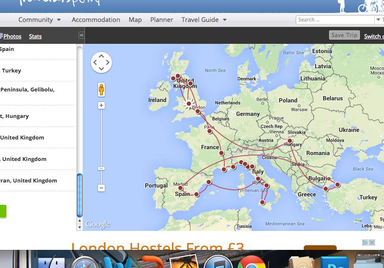The height and width of the screenshot is (268, 384).
Task: Open the search box dropdown arrow
Action: click(x=378, y=20)
